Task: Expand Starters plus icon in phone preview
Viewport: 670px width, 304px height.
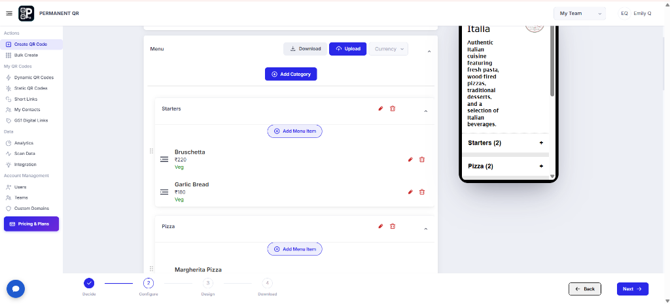Action: [541, 143]
